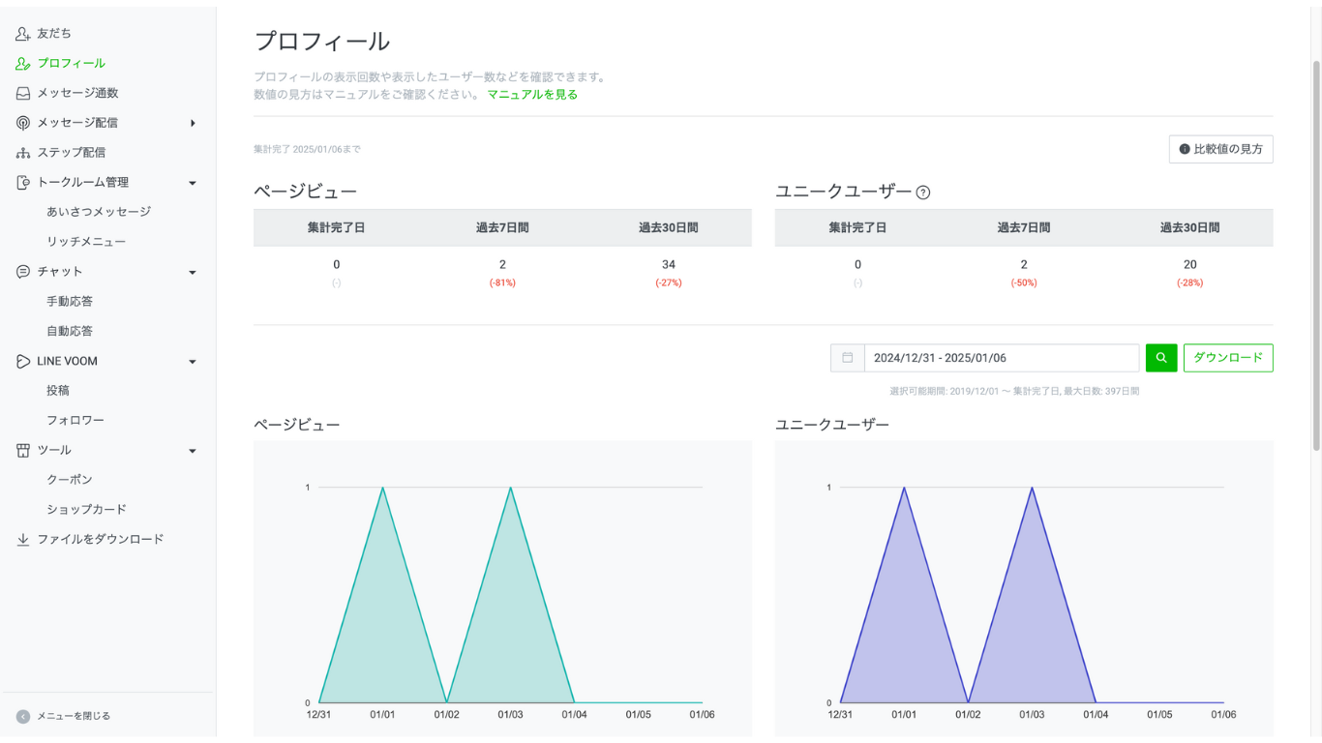The image size is (1322, 743).
Task: Click the green search magnifier button
Action: pos(1161,358)
